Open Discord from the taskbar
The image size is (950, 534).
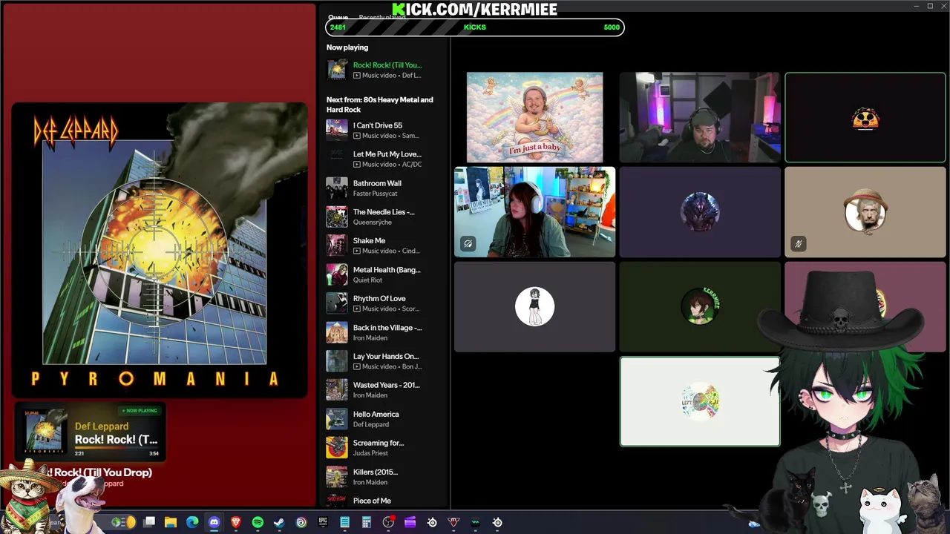[x=214, y=522]
